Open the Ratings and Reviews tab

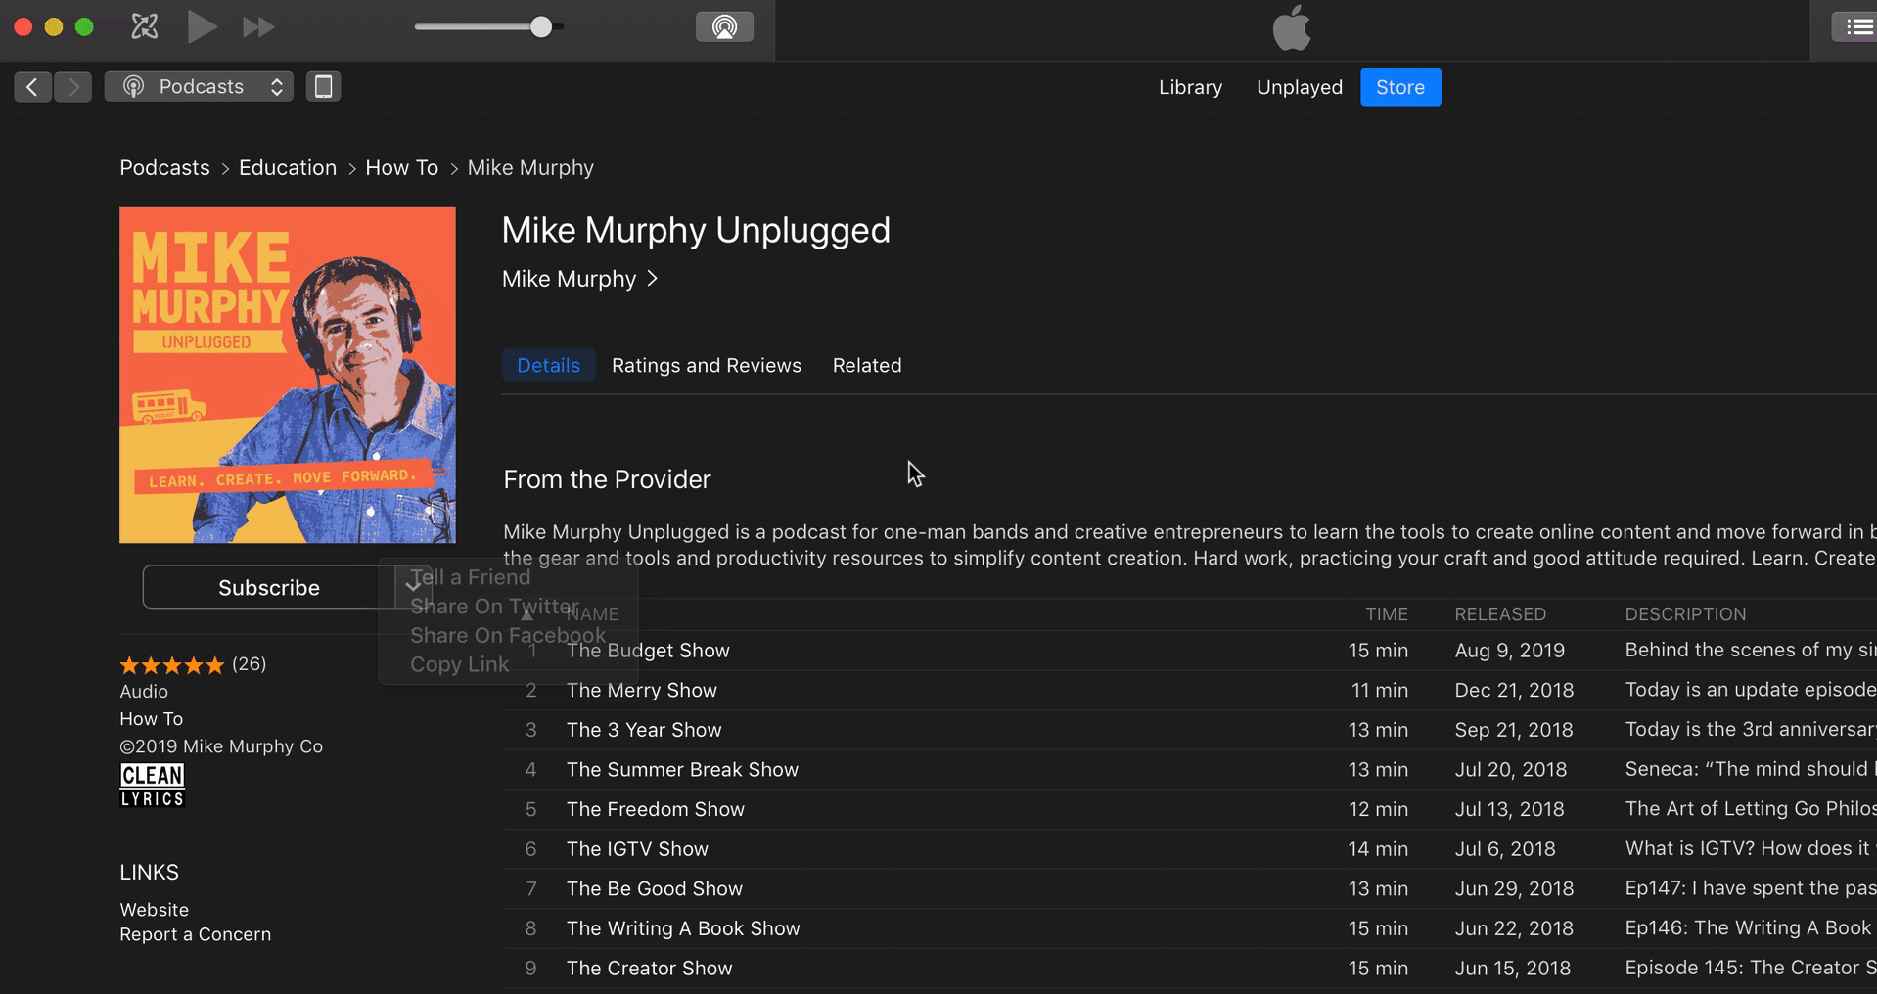(706, 365)
